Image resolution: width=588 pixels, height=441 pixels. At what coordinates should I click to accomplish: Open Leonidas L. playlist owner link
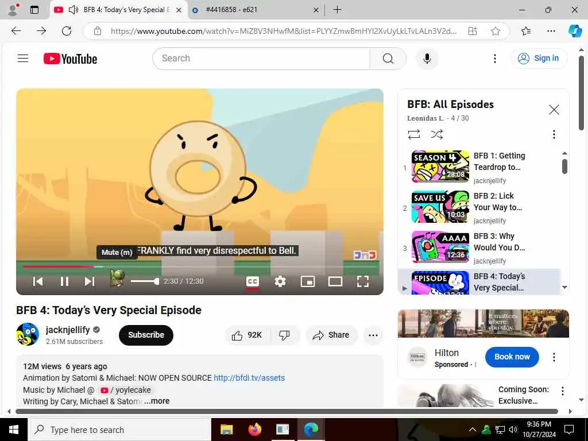click(425, 118)
